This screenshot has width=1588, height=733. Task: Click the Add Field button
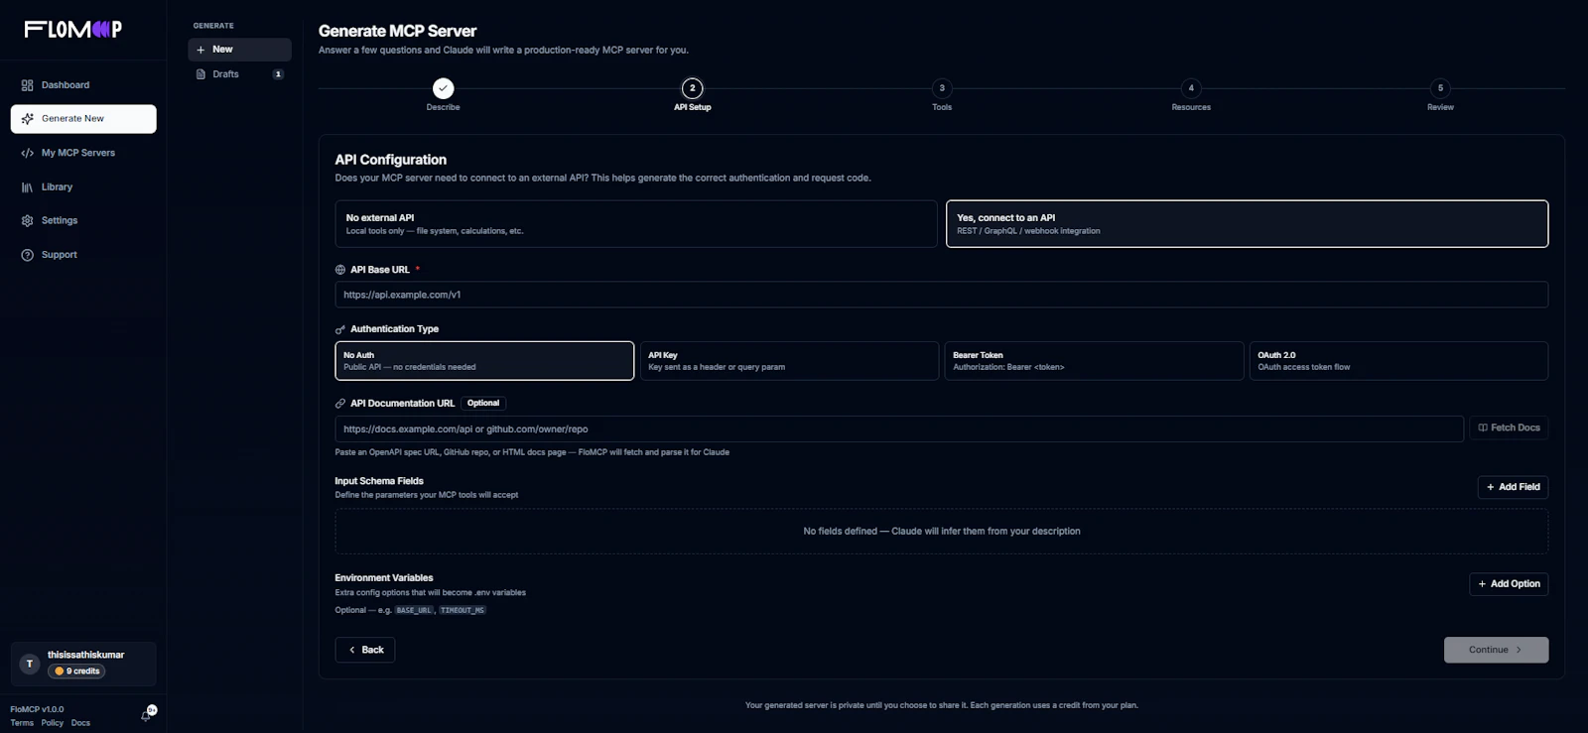1513,487
